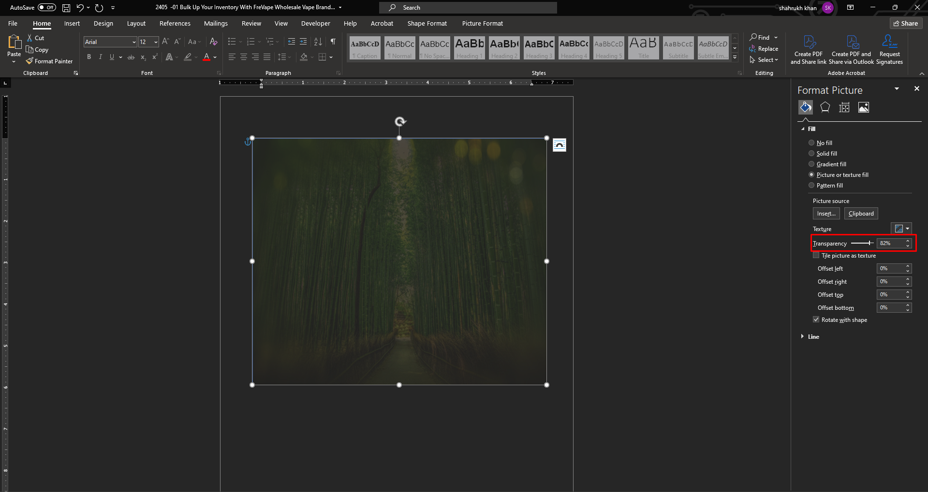Open the Layout ribbon tab
Image resolution: width=928 pixels, height=492 pixels.
click(x=136, y=23)
